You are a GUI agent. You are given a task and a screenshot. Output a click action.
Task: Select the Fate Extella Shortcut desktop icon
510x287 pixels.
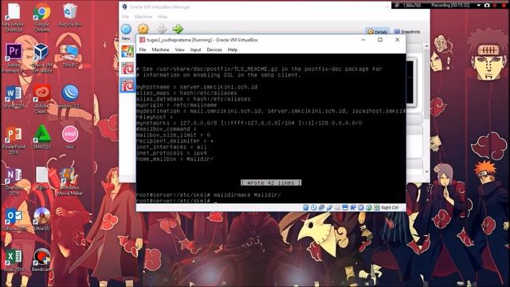14,17
